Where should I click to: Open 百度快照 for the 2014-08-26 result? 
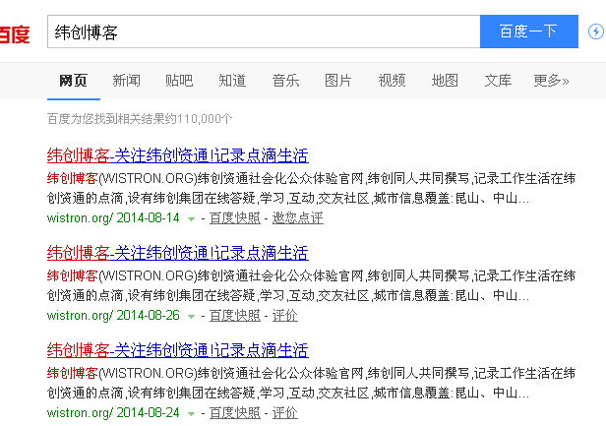235,316
